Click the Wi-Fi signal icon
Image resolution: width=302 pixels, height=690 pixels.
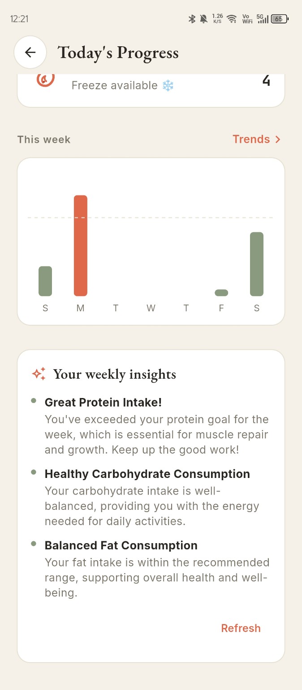[x=231, y=19]
